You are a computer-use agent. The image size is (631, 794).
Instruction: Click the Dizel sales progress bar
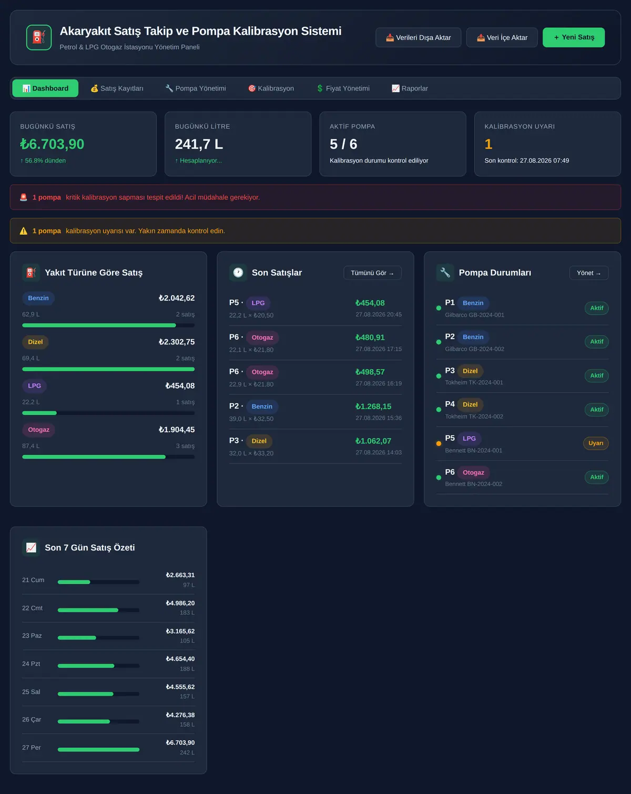point(108,369)
